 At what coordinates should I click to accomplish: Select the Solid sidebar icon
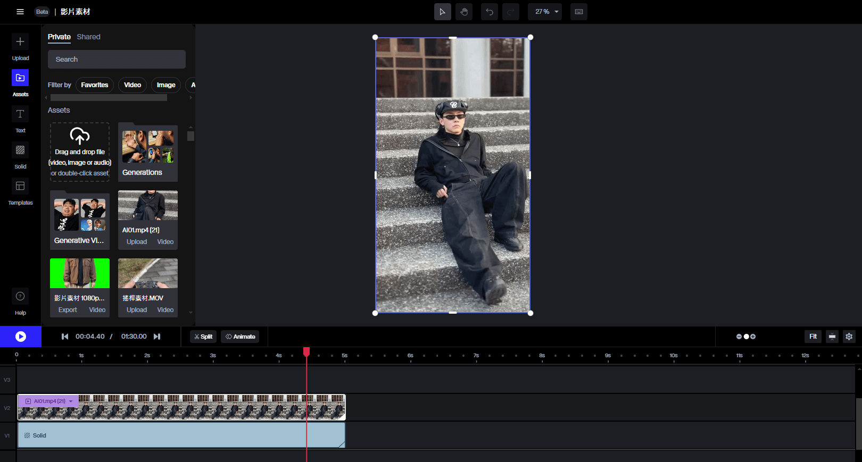click(x=20, y=150)
